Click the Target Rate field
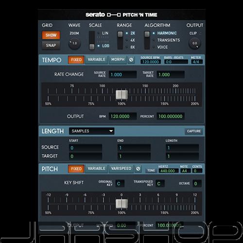Screen dimensions: 243x243 point(171,74)
